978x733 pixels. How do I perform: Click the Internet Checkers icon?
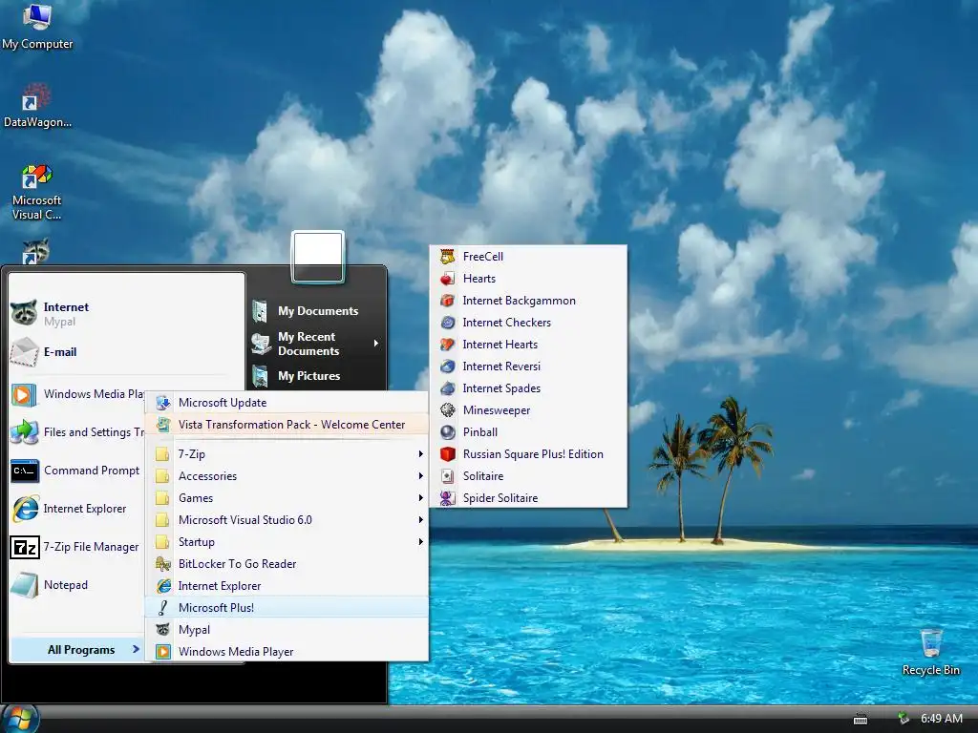click(447, 323)
